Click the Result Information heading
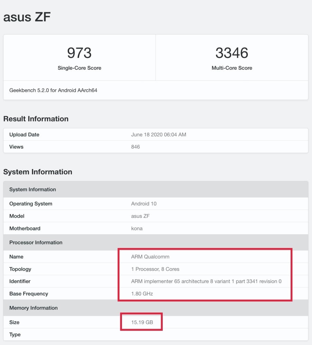This screenshot has width=312, height=345. click(36, 119)
